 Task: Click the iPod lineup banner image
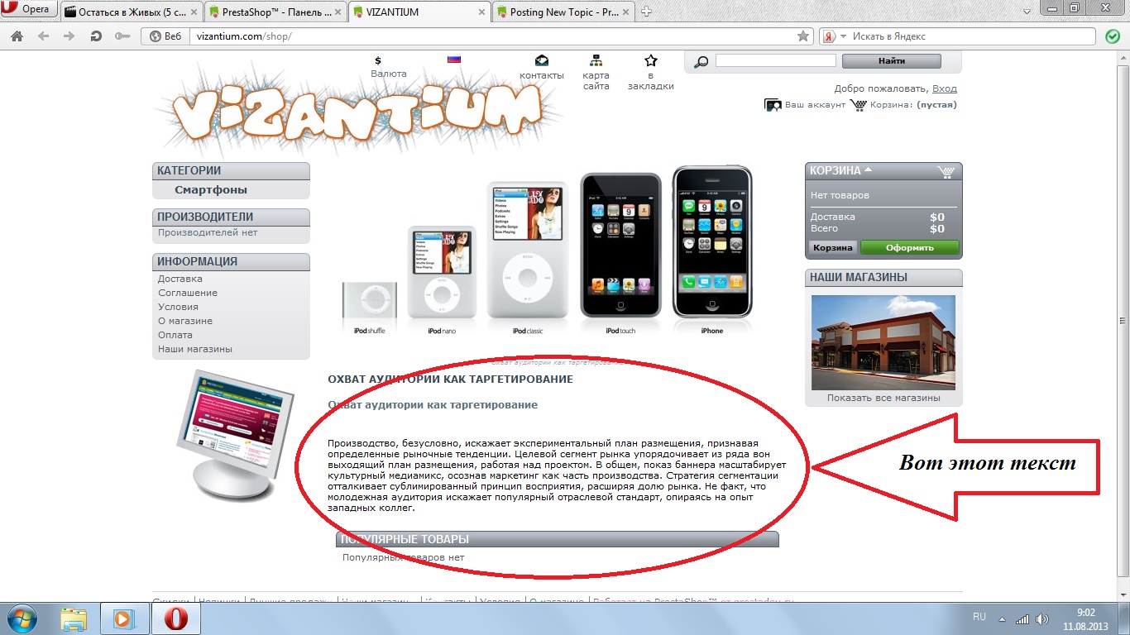pyautogui.click(x=547, y=251)
